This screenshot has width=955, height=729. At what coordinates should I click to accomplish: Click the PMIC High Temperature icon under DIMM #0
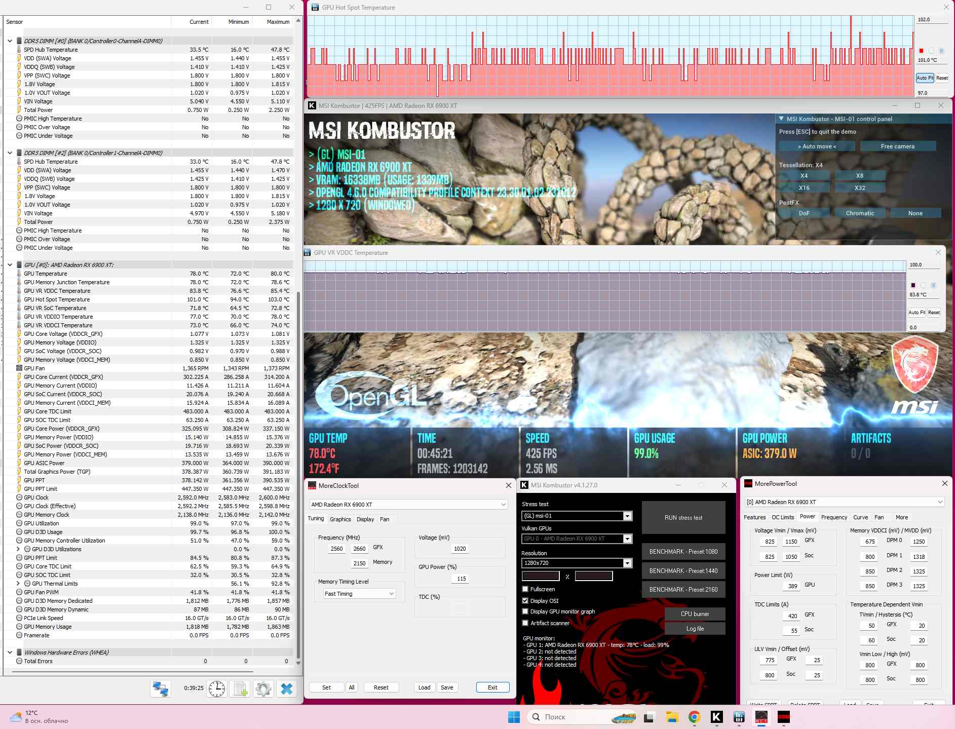[19, 119]
